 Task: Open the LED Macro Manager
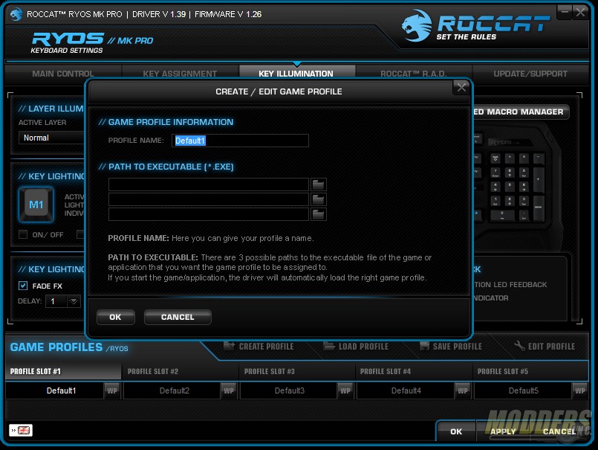[520, 112]
